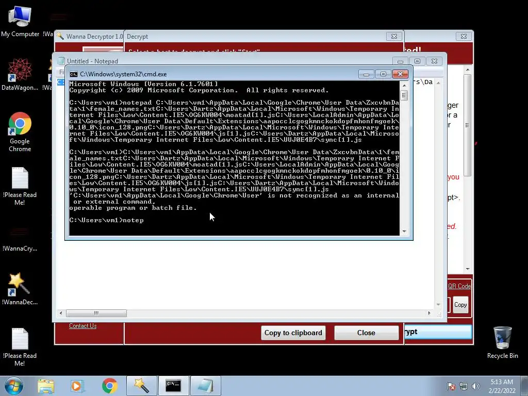Click Notepad horizontal scrollbar left arrow
528x396 pixels.
pyautogui.click(x=61, y=313)
